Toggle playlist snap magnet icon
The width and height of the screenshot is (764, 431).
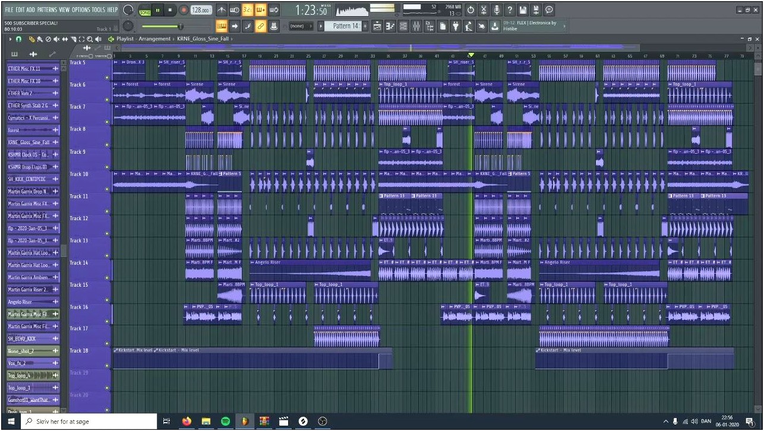tap(18, 39)
